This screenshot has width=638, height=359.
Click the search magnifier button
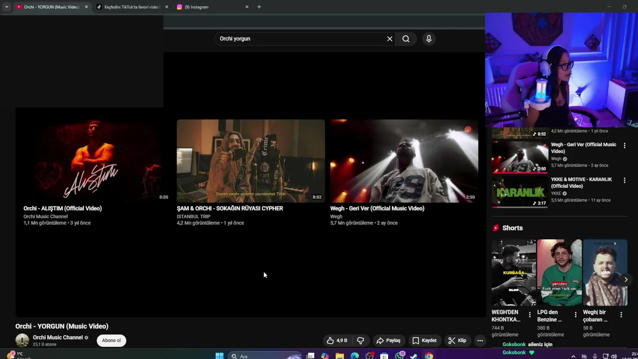pyautogui.click(x=406, y=39)
